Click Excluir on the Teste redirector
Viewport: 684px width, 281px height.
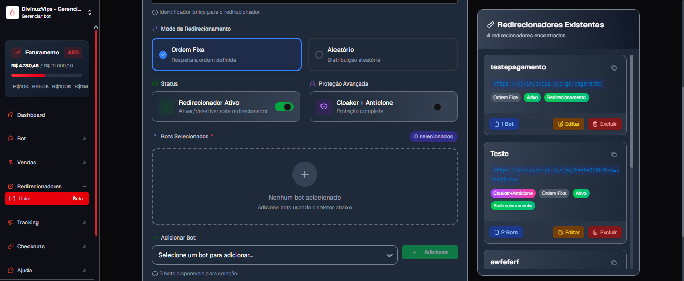(604, 232)
